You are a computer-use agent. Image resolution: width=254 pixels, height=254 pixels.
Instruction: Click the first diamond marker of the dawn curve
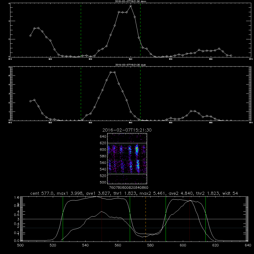tap(30, 36)
